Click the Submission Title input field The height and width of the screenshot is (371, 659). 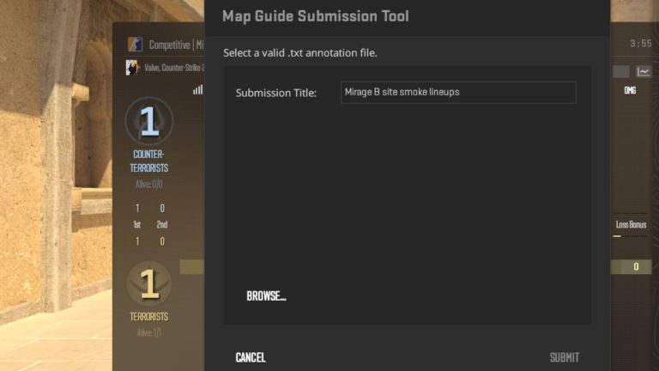[458, 92]
